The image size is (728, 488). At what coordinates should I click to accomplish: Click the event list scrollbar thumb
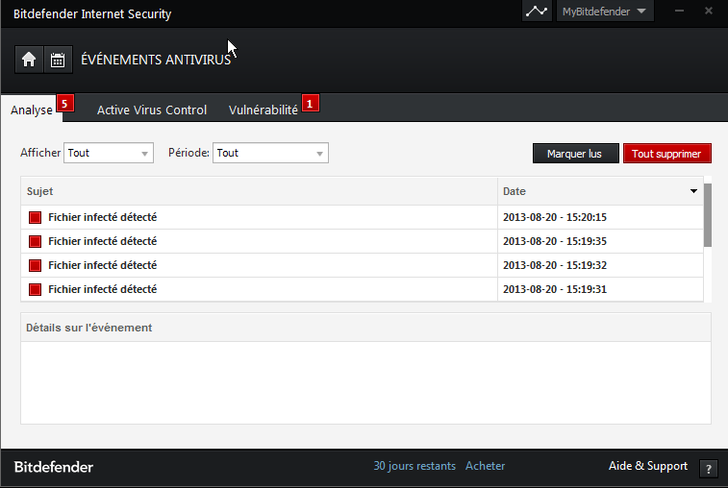click(708, 215)
